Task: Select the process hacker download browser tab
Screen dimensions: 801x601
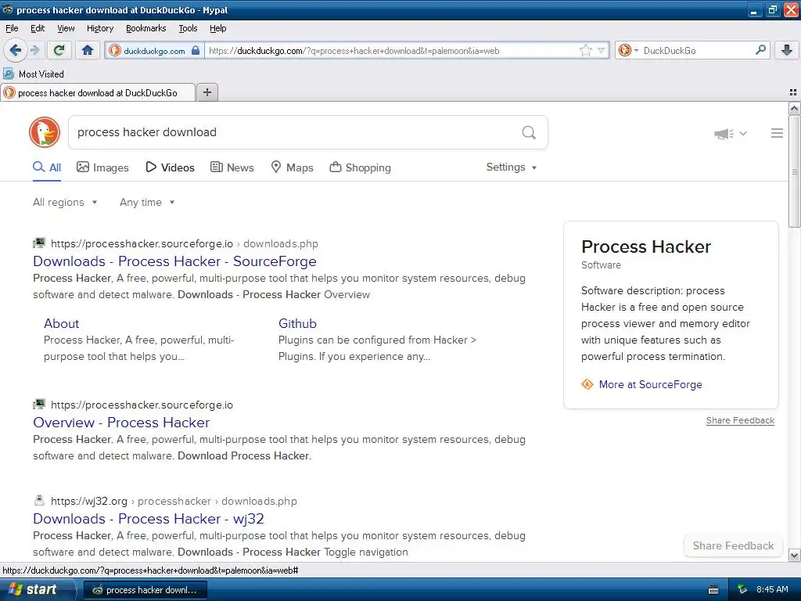Action: pyautogui.click(x=98, y=92)
